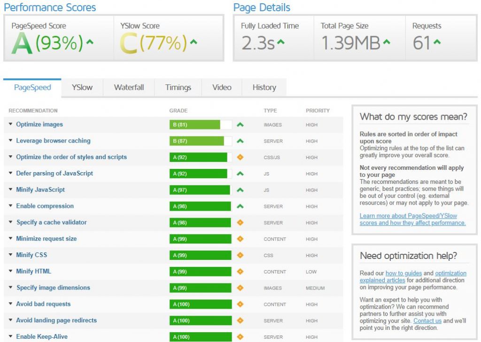Click the up arrow beside Fully Loaded Time
The image size is (481, 342).
(280, 43)
